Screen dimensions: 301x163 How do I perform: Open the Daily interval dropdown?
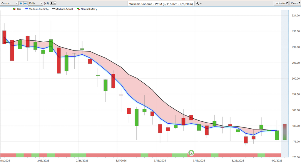tap(36, 3)
